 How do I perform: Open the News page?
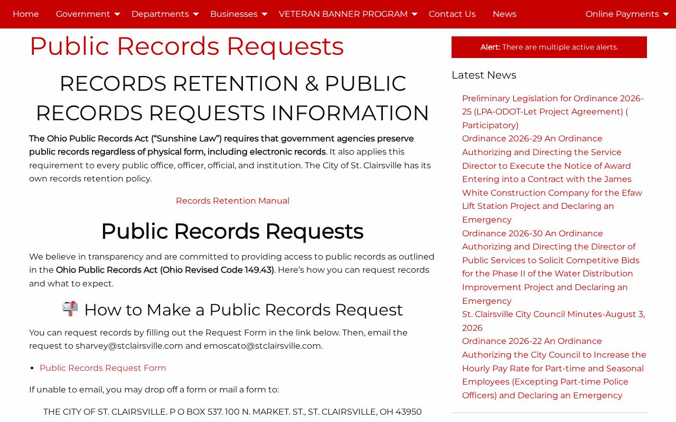point(504,14)
